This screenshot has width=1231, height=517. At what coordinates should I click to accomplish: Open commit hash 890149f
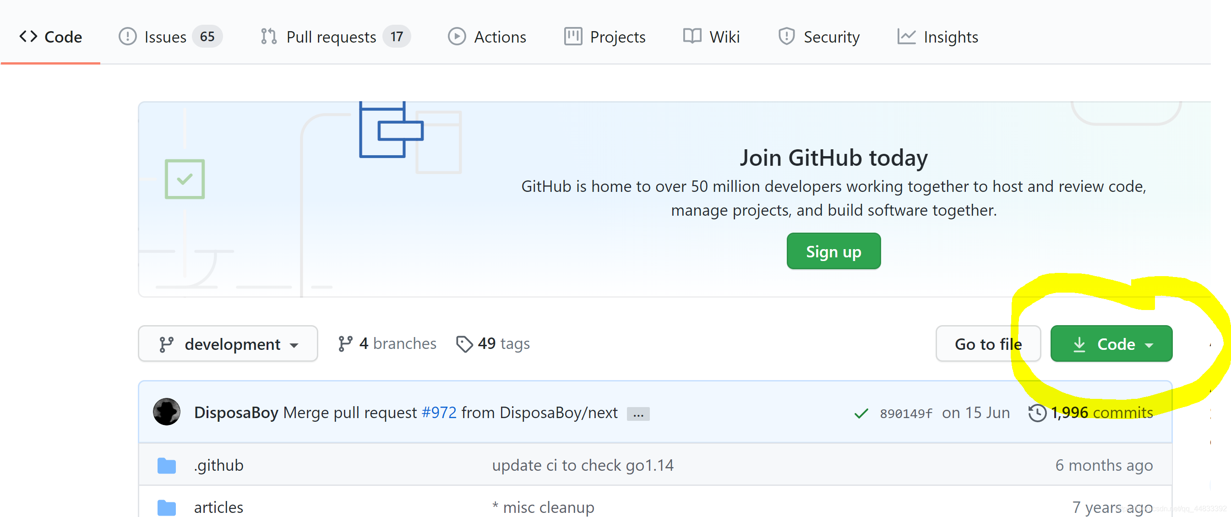point(905,414)
